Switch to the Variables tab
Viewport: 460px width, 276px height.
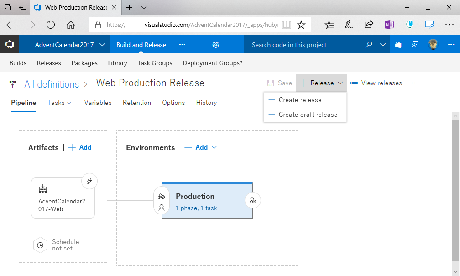[98, 103]
